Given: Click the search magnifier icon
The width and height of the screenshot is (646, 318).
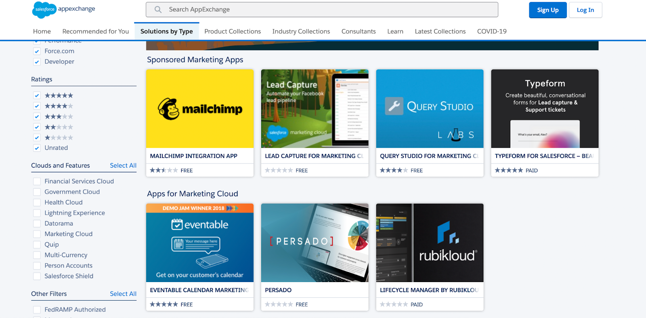Looking at the screenshot, I should tap(158, 10).
